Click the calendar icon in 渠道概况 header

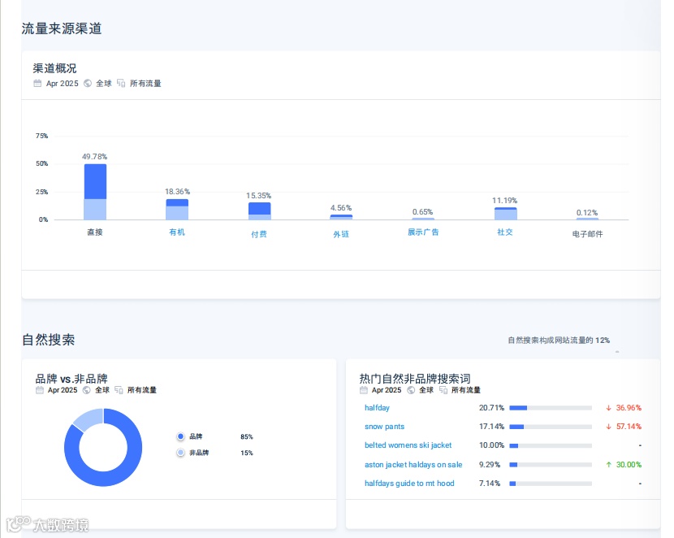coord(38,84)
